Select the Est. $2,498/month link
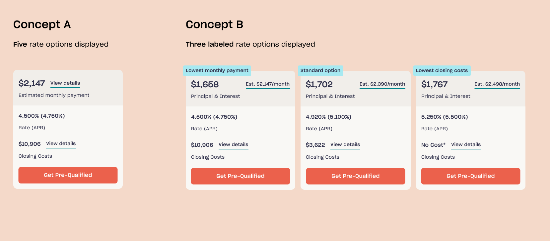Screen dimensions: 550x241 tap(497, 84)
